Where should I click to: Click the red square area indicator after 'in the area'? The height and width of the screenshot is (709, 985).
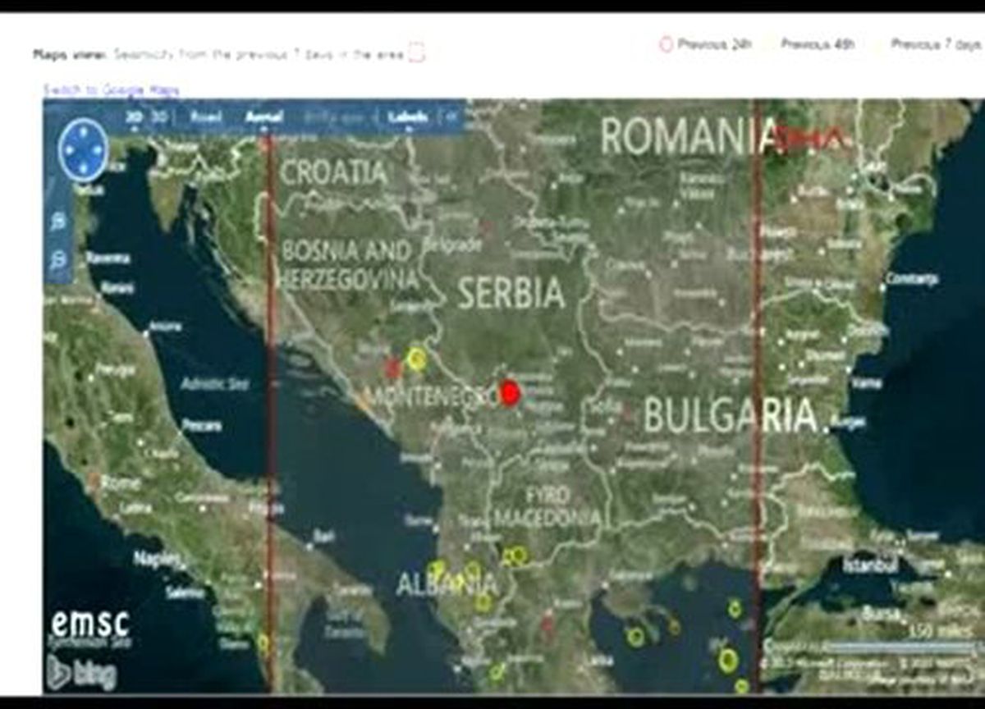[x=416, y=54]
